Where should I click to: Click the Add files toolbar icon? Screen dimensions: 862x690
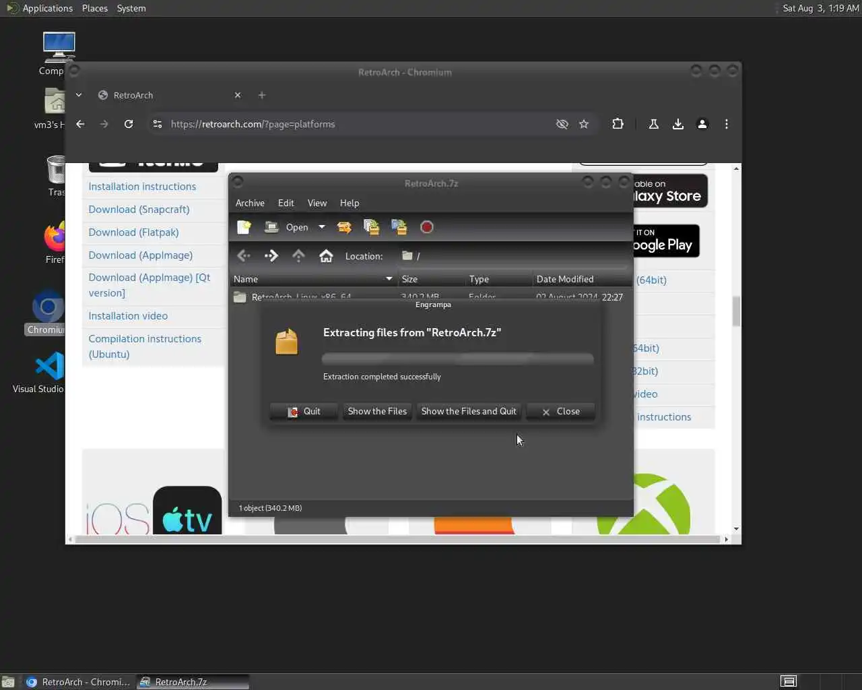[x=371, y=227]
